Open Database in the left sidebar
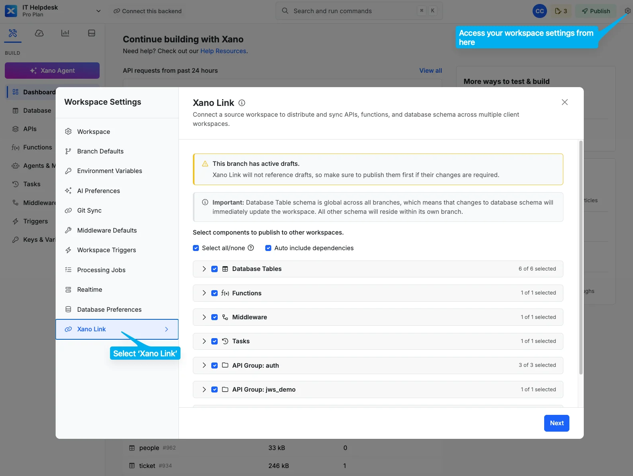Screen dimensions: 633x476 pyautogui.click(x=32, y=110)
